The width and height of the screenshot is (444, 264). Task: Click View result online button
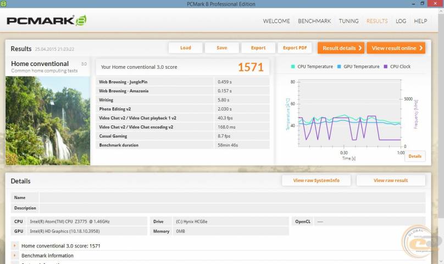coord(396,48)
